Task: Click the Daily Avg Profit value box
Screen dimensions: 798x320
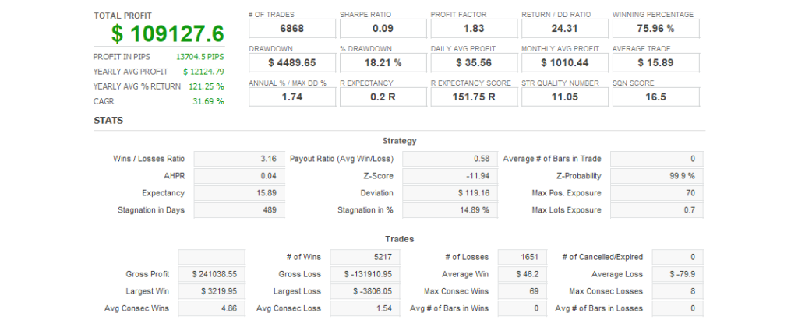Action: 474,63
